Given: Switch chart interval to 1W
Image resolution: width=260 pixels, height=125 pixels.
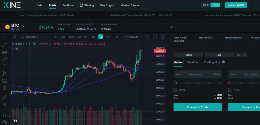Looking at the screenshot, I should pos(109,37).
